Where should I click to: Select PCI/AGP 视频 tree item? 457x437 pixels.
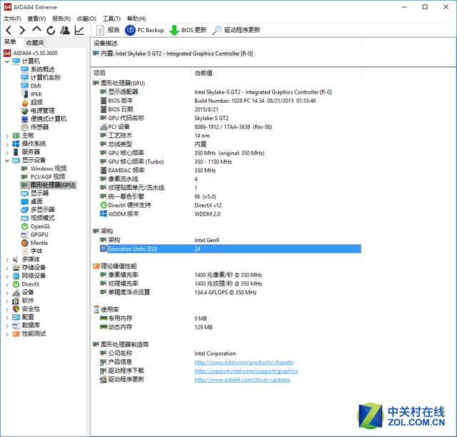point(43,176)
